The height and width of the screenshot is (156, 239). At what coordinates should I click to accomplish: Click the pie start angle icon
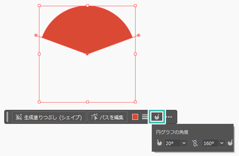pos(159,143)
